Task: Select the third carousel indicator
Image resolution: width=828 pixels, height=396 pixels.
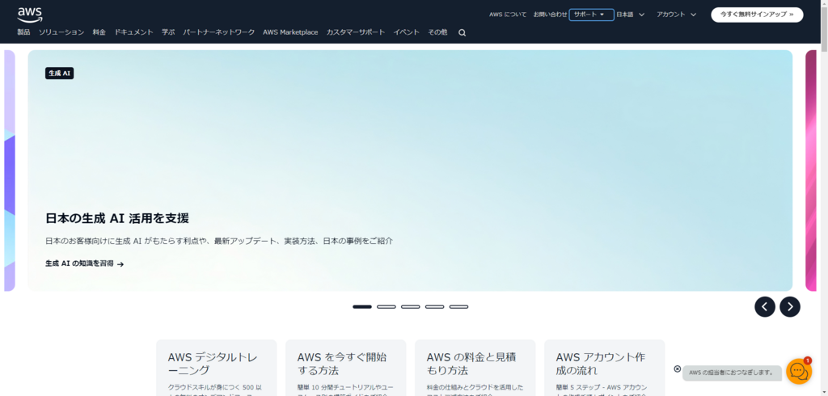Action: coord(410,307)
